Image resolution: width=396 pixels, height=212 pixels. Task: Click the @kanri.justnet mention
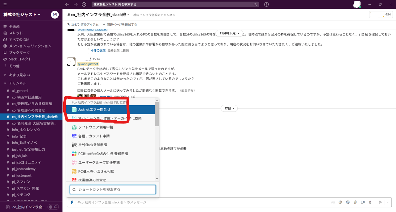tap(88, 64)
